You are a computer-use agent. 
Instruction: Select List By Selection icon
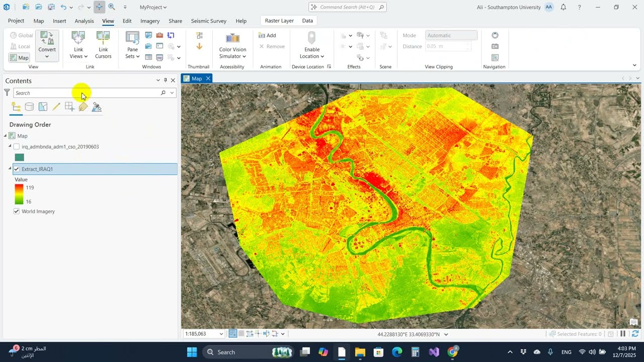(x=43, y=107)
